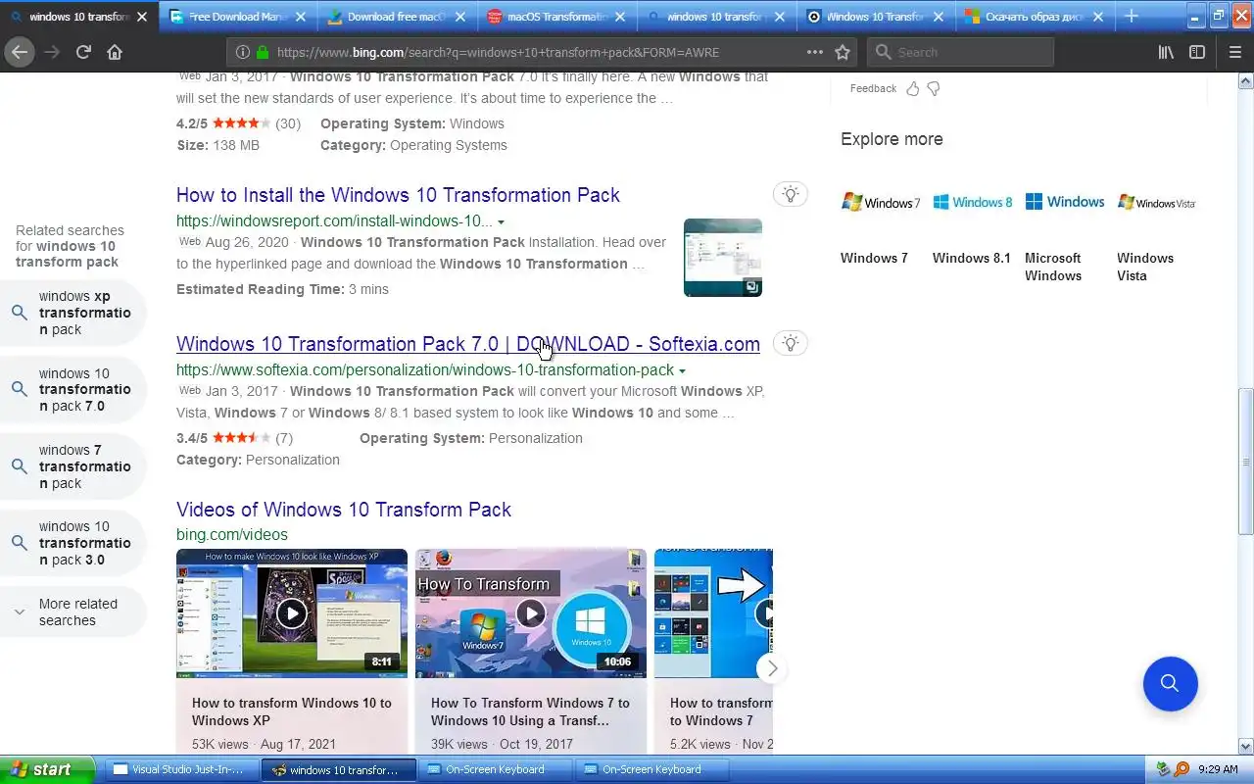Open Windows 10 Transformation Pack 7.0 Softexia link
The height and width of the screenshot is (784, 1254).
[468, 344]
